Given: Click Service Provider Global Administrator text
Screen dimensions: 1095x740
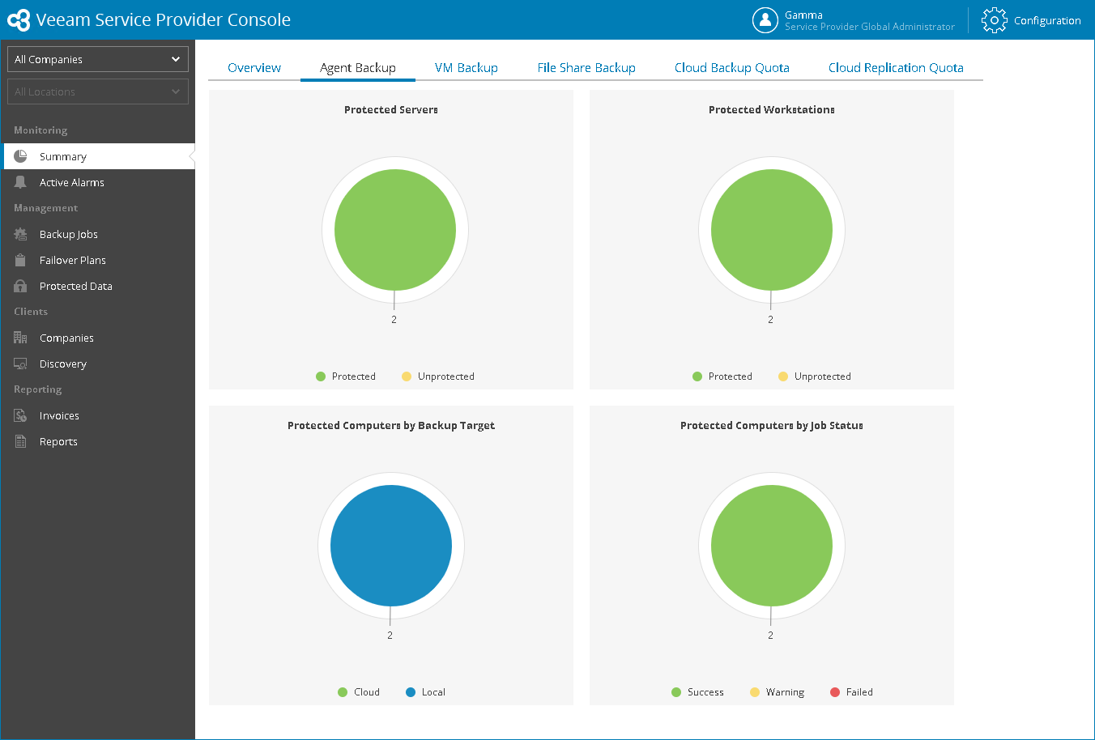Looking at the screenshot, I should (x=870, y=27).
